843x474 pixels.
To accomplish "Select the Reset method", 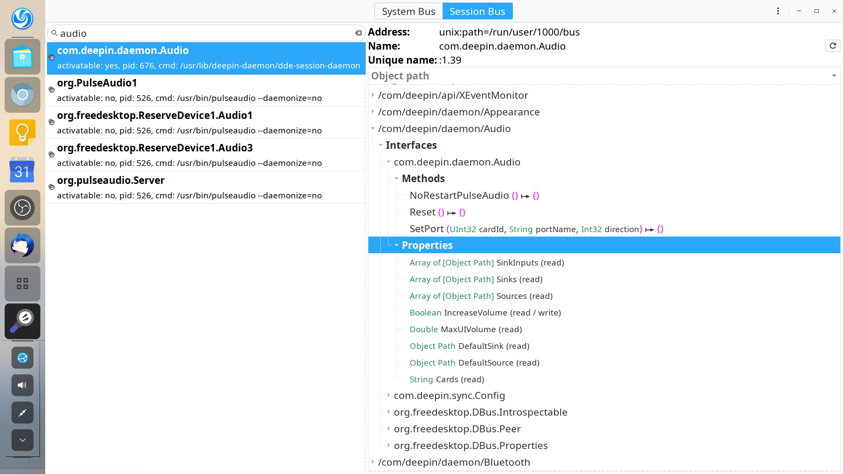I will (437, 212).
